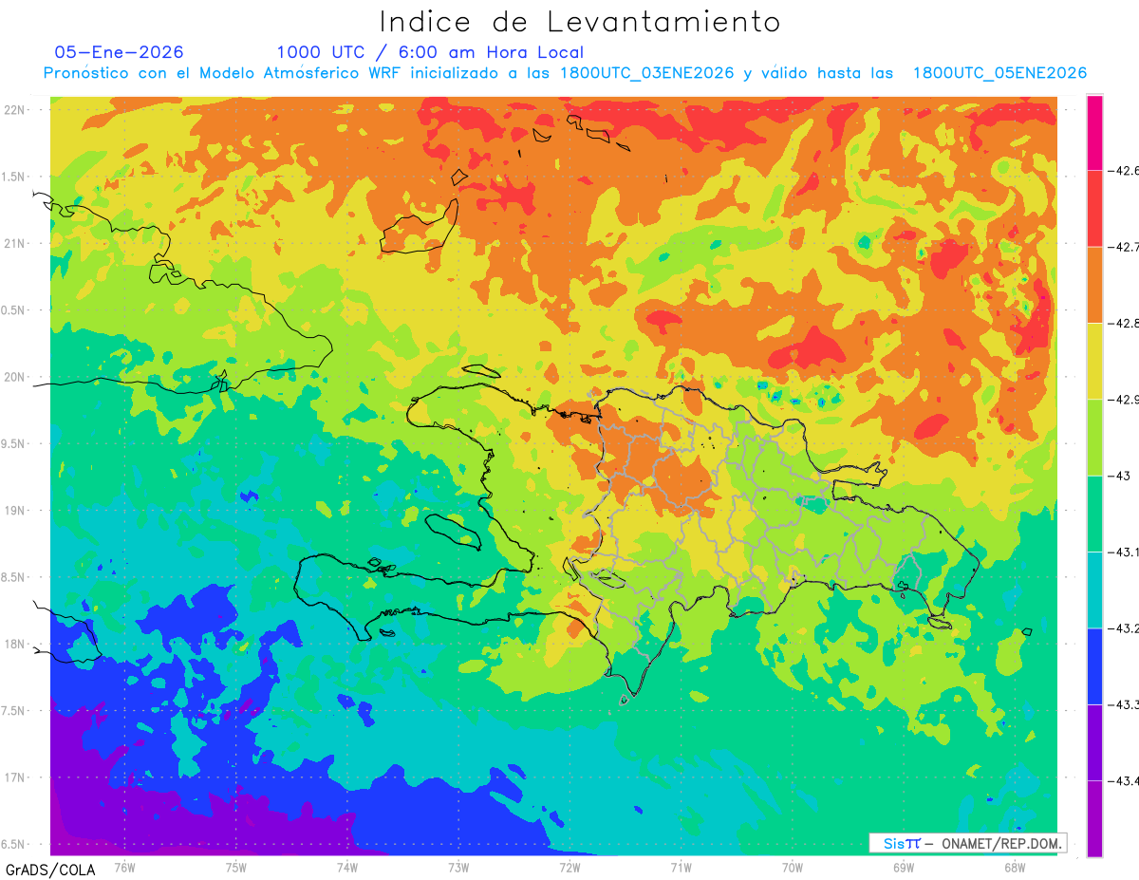Pick the yellow legend segment between -42.8 and -42.9

pos(1094,362)
